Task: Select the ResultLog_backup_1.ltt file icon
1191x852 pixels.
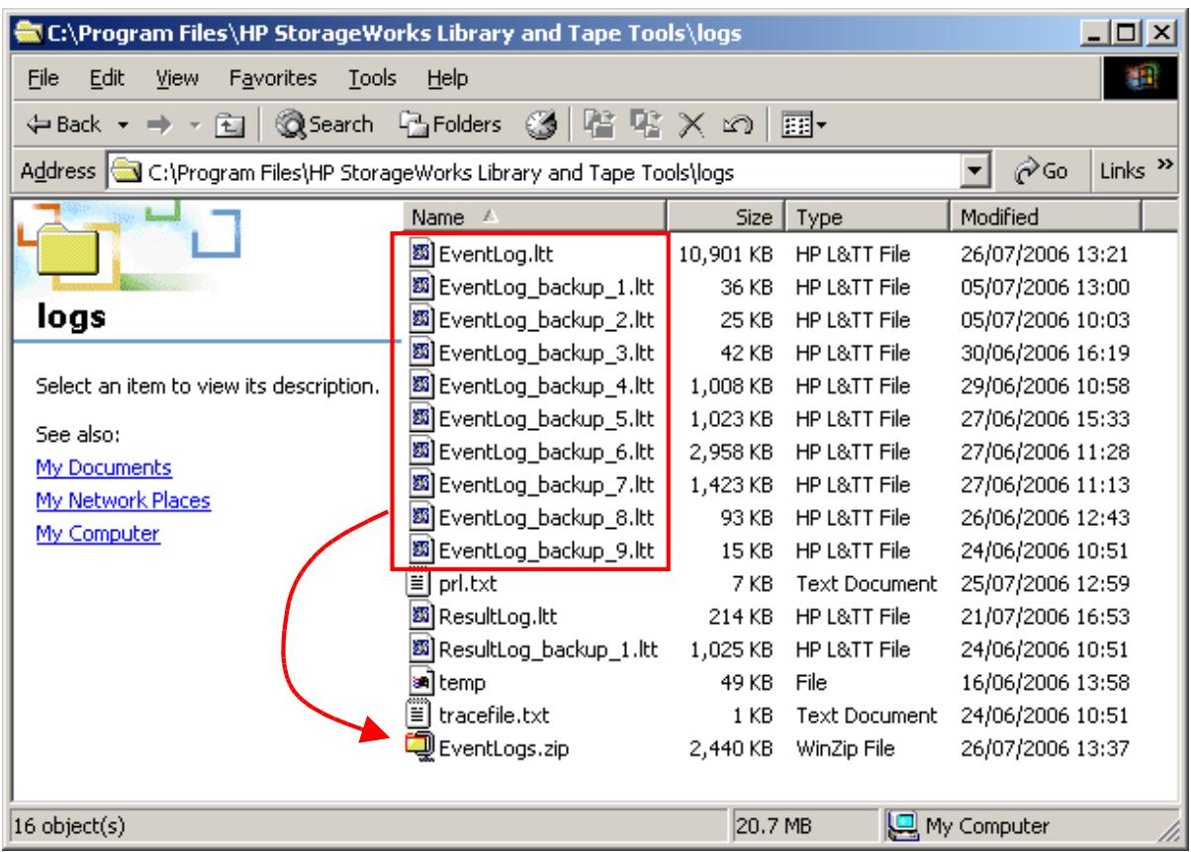Action: click(419, 651)
